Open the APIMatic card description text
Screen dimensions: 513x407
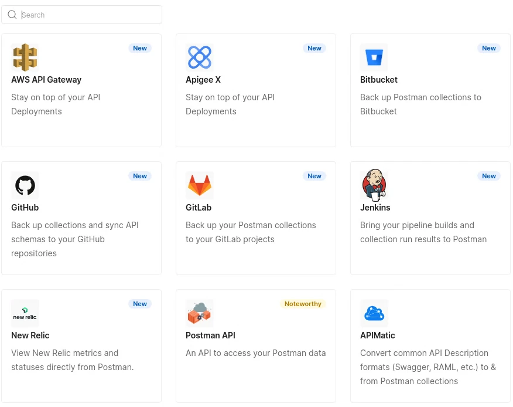427,367
